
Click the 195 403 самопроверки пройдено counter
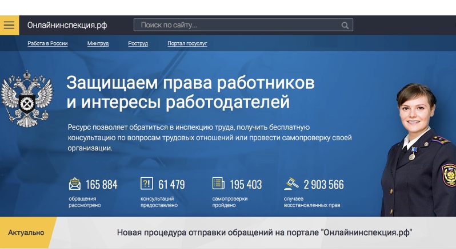237,193
